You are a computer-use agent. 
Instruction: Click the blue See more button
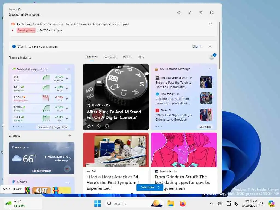[x=150, y=187]
